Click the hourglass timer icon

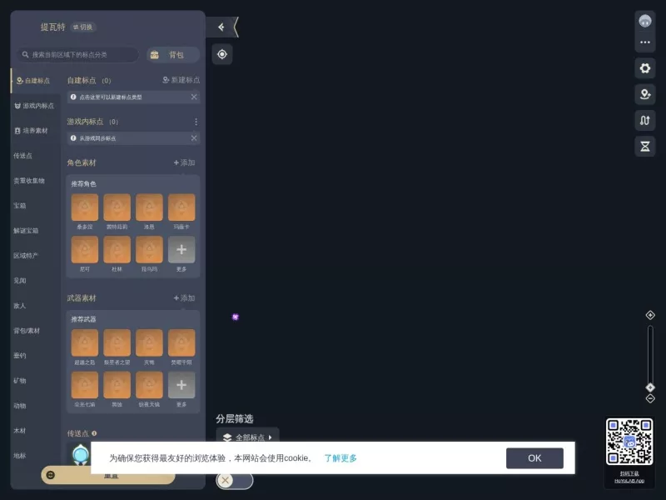point(644,147)
